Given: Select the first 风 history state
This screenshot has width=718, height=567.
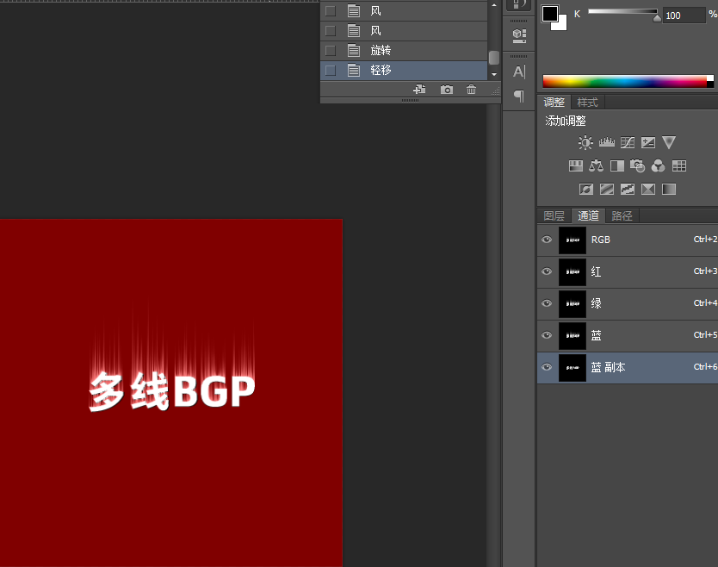Looking at the screenshot, I should pos(404,11).
